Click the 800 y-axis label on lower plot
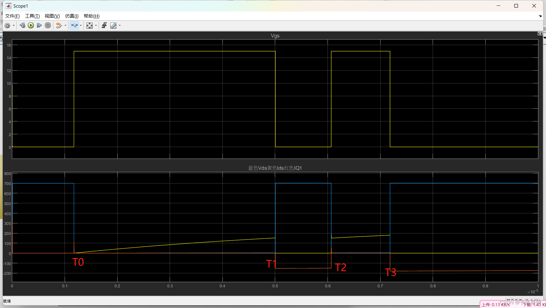Viewport: 546px width, 308px height. coord(8,174)
